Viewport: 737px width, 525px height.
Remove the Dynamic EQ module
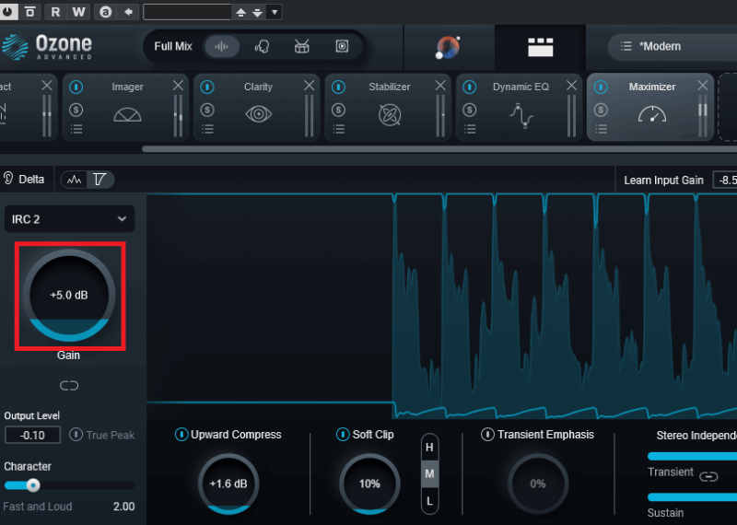[571, 86]
